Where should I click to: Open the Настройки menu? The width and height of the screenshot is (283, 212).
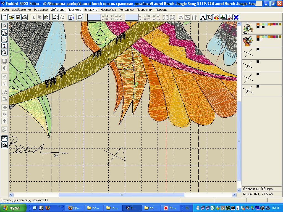108,10
